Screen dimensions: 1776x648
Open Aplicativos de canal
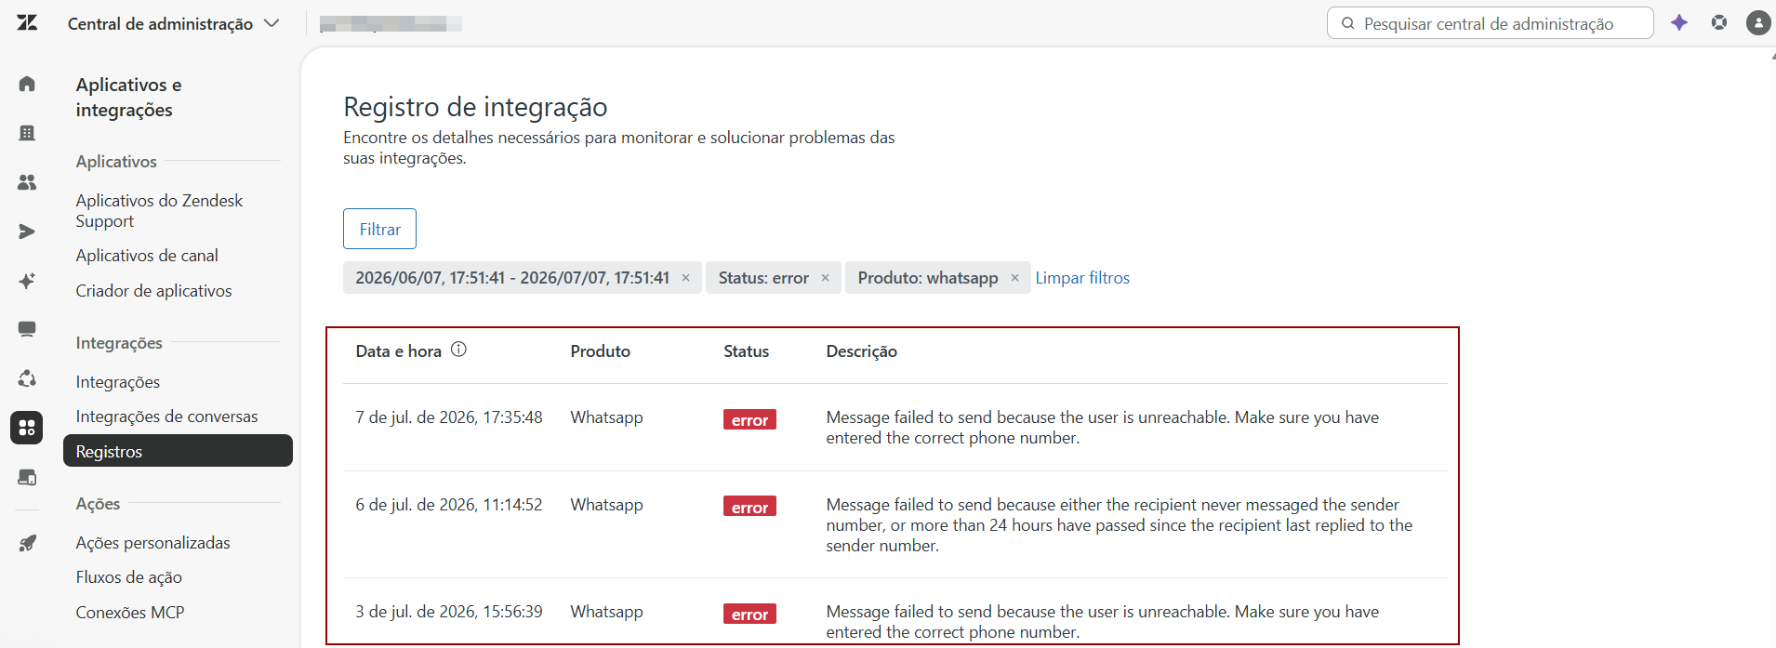coord(147,256)
